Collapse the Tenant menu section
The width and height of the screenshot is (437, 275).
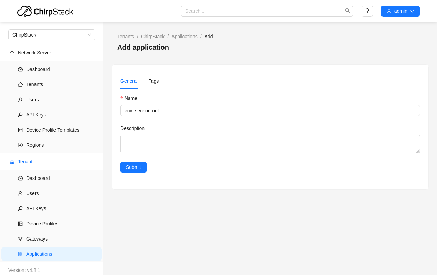point(52,162)
